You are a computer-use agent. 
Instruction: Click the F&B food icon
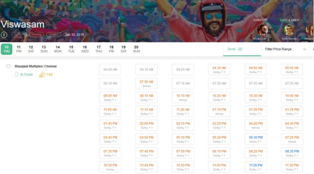[42, 75]
